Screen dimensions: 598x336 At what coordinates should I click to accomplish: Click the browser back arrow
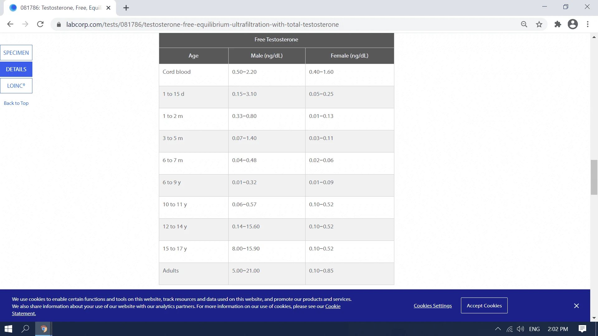(x=10, y=24)
